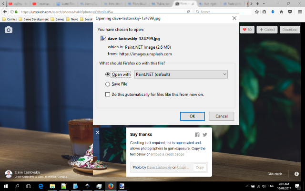Show photo info via the info icon
The width and height of the screenshot is (305, 191).
(296, 174)
